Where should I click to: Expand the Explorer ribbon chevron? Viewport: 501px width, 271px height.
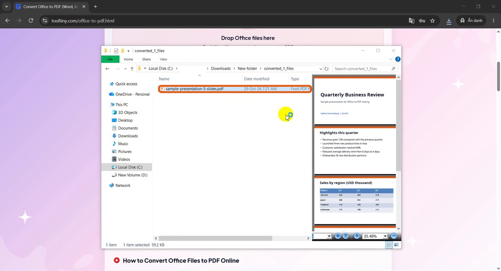click(x=391, y=59)
